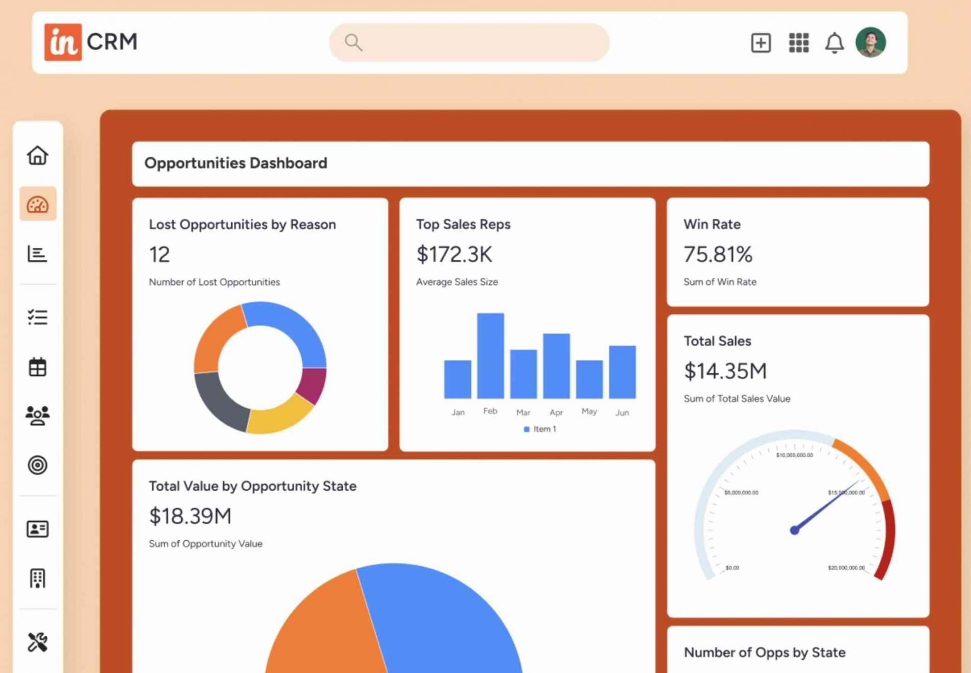
Task: Click Total Value by Opportunity State heading
Action: pyautogui.click(x=252, y=486)
